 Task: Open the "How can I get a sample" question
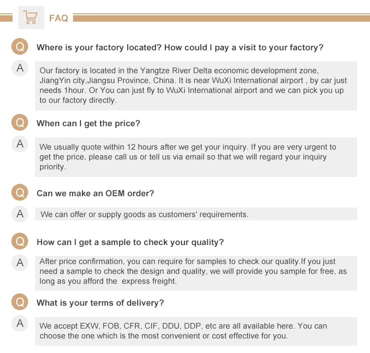[130, 243]
